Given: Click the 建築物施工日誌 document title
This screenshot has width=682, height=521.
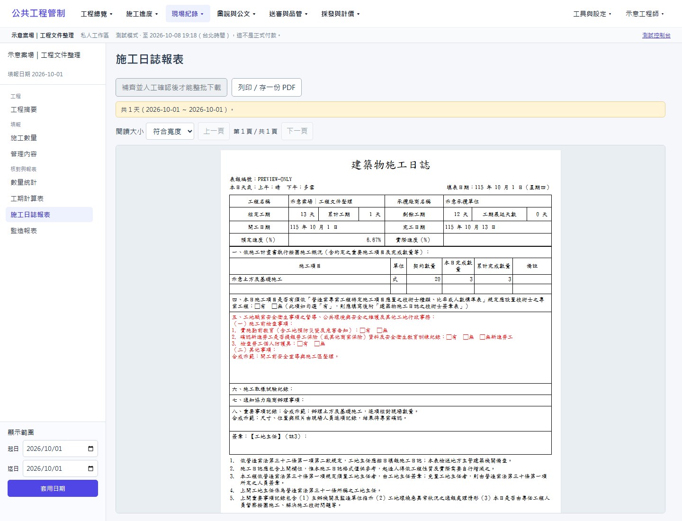Looking at the screenshot, I should [x=391, y=165].
